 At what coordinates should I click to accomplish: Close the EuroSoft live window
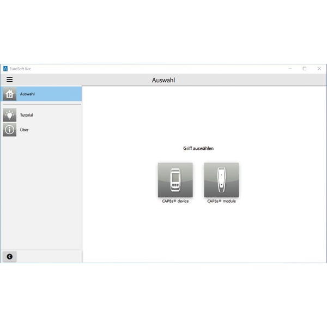coord(319,69)
